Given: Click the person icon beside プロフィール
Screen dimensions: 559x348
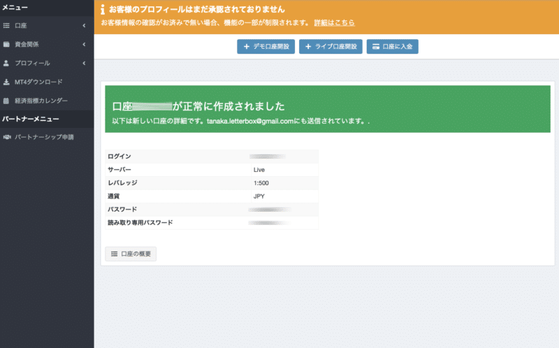Looking at the screenshot, I should (x=6, y=63).
